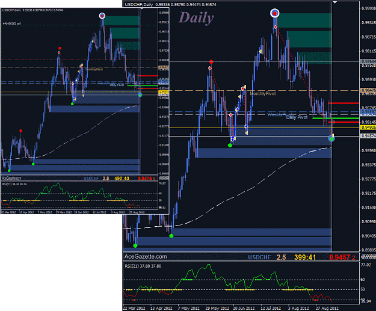Viewport: 376px width, 311px height.
Task: Click the large red dot at the May swing high
Action: 211,62
